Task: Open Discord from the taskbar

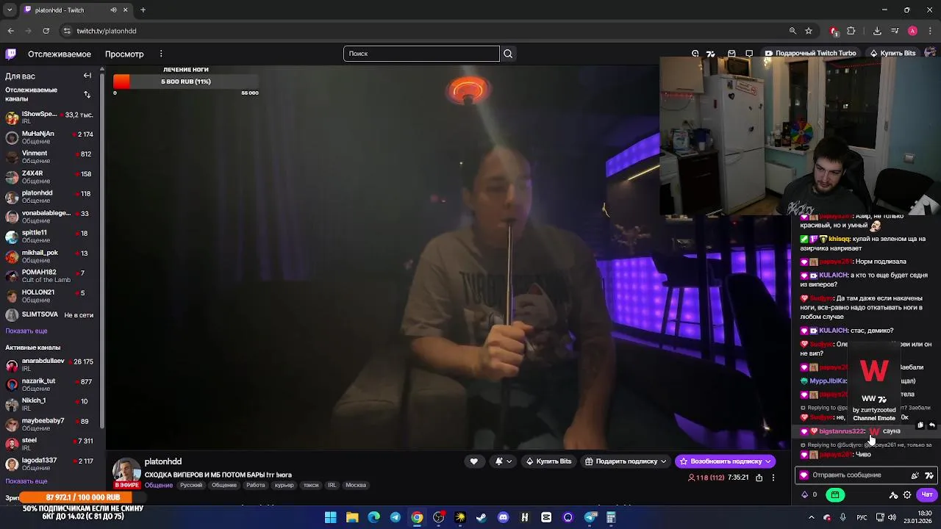Action: (503, 517)
